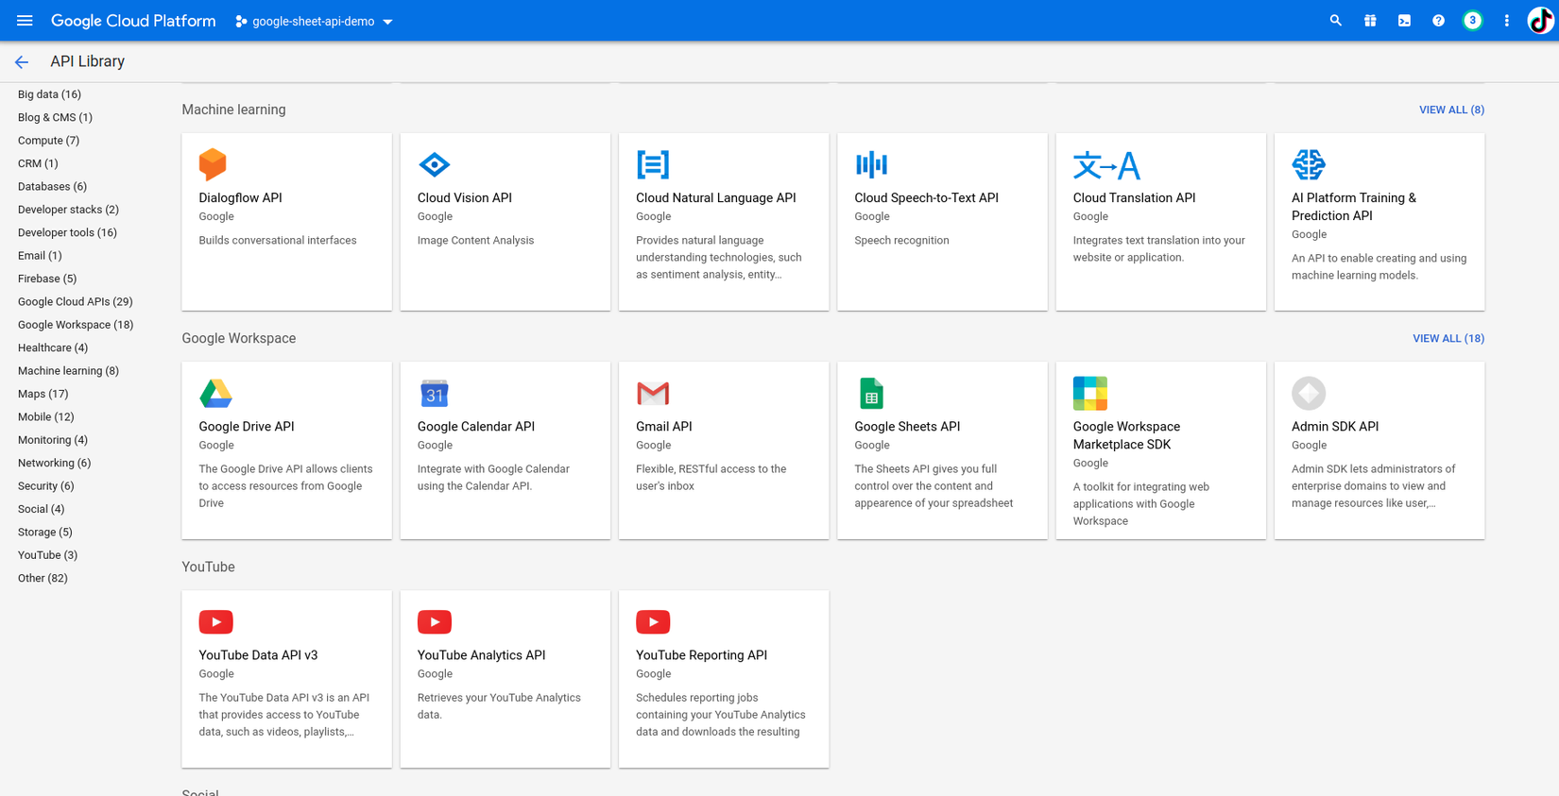The width and height of the screenshot is (1559, 796).
Task: Click the Cloud Speech-to-Text API icon
Action: [x=871, y=164]
